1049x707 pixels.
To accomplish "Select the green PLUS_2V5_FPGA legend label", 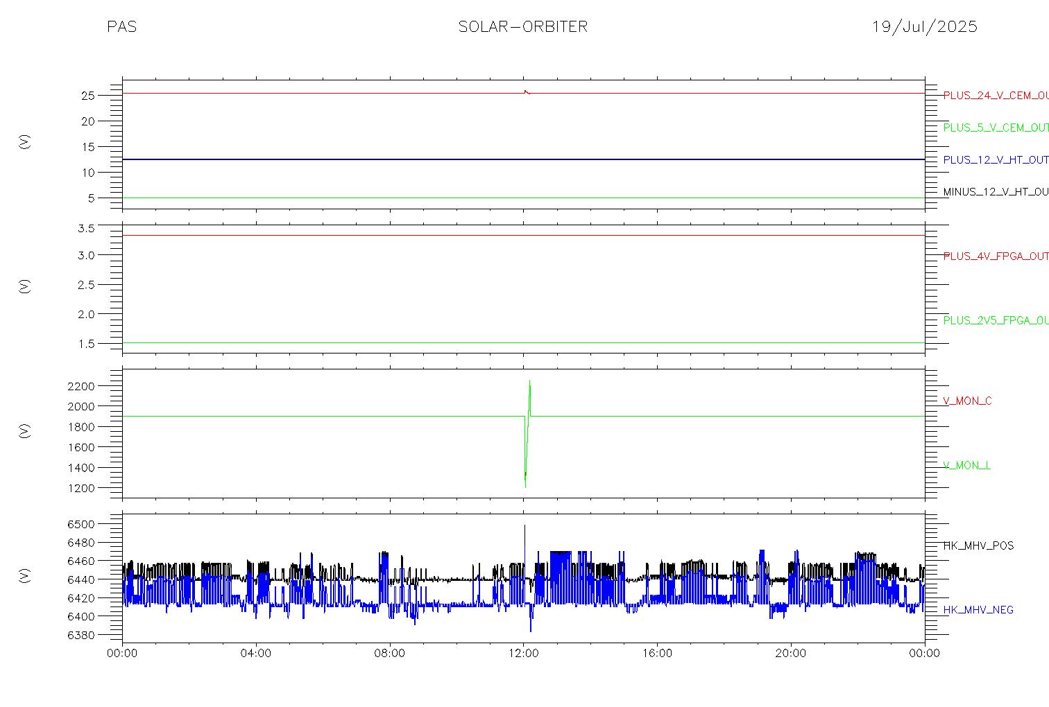I will 996,321.
